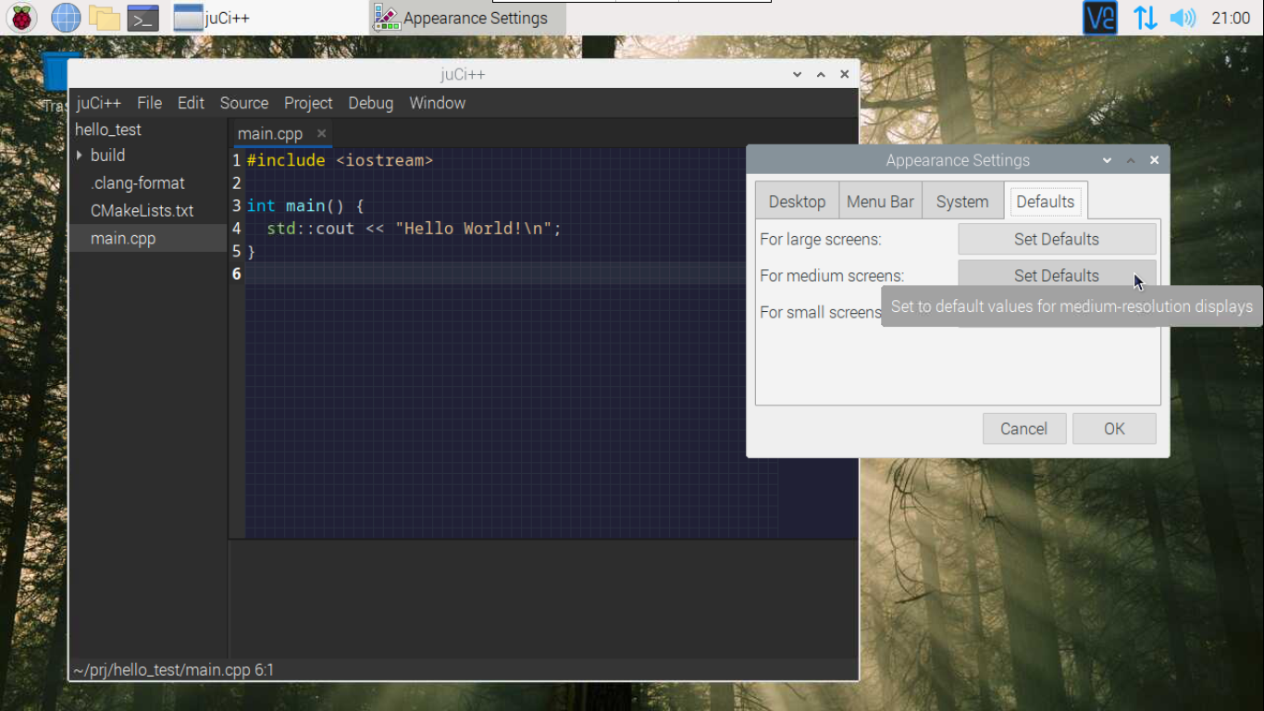Open the File menu in juCi++
Screen dimensions: 1264x711
(x=149, y=103)
